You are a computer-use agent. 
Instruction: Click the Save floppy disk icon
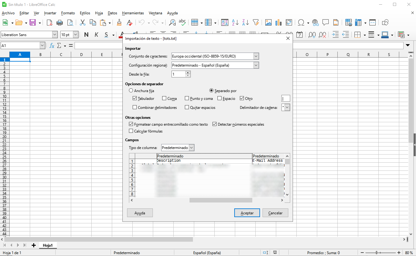(33, 23)
